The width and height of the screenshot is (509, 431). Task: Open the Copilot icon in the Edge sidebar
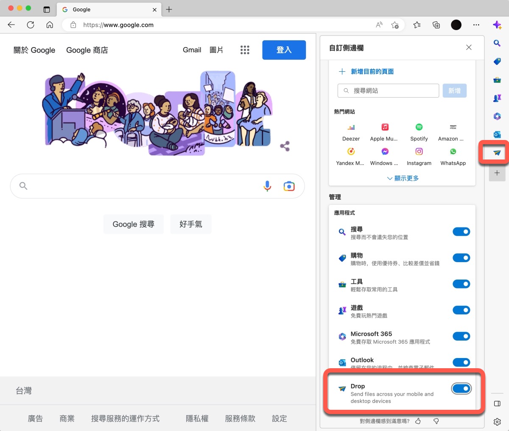(497, 25)
